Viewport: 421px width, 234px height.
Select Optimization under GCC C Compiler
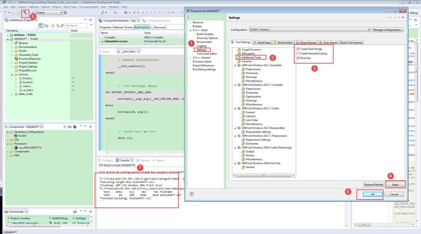[x=253, y=96]
